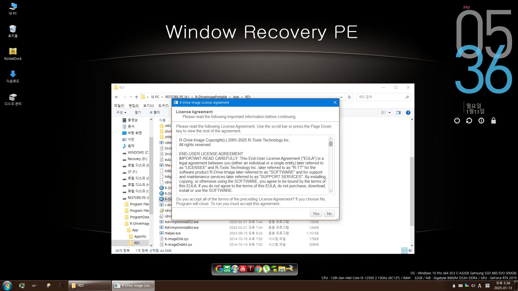Click the memory chip taskbar icon
The height and width of the screenshot is (291, 518).
pos(34,285)
